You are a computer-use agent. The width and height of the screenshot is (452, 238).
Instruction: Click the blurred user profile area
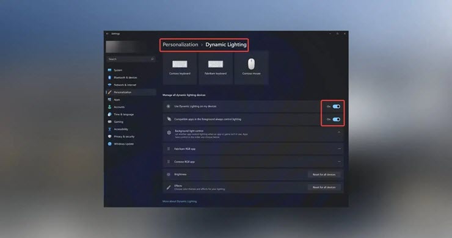pos(125,46)
